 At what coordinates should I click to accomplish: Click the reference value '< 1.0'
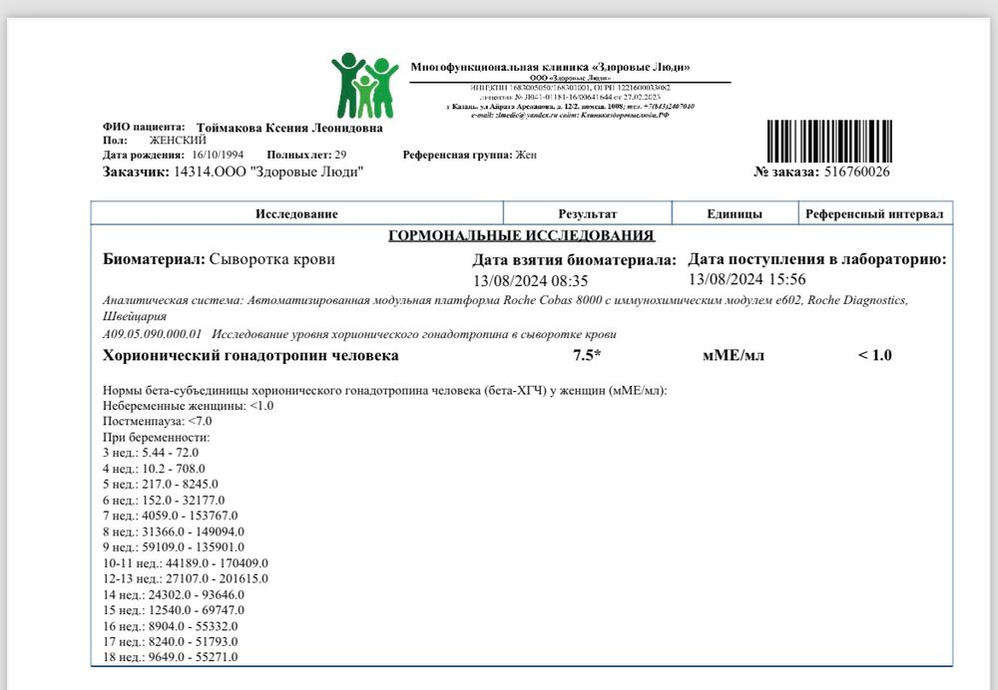click(x=874, y=356)
